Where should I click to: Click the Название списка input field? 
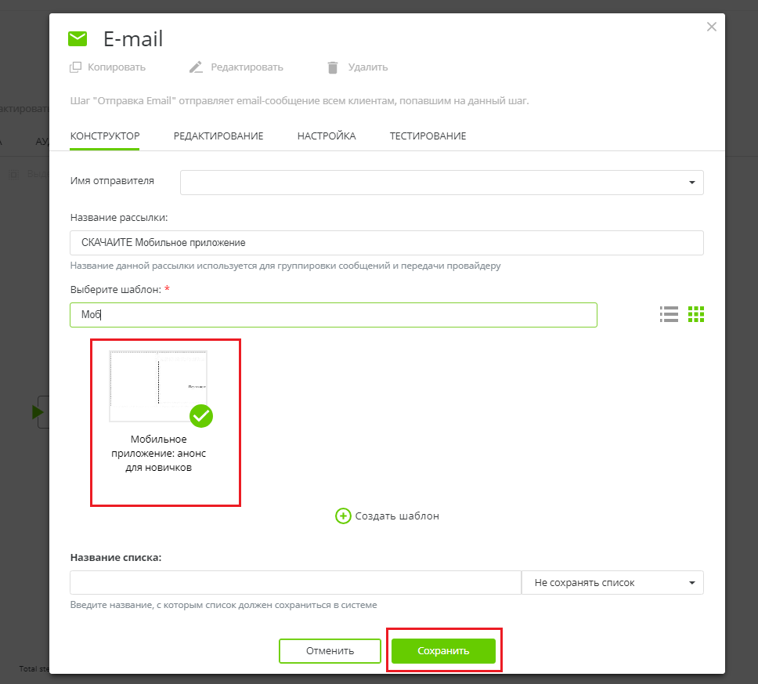pos(295,582)
